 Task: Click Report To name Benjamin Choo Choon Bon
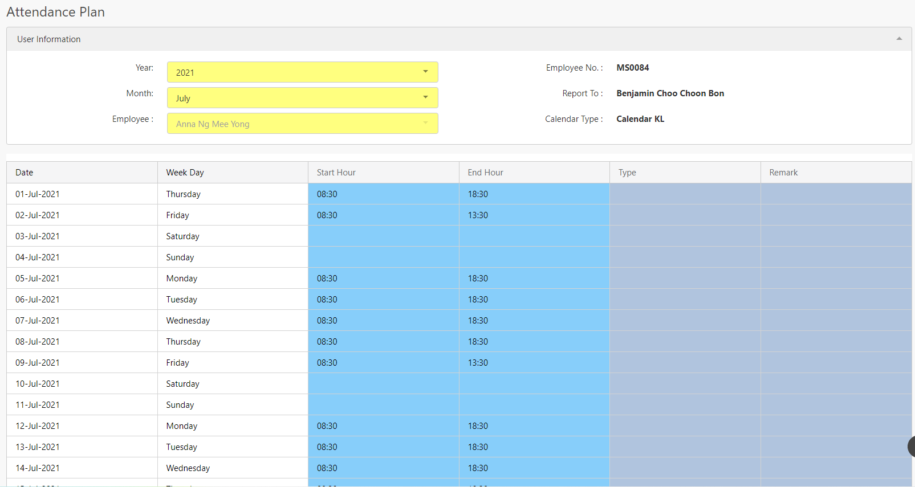(670, 93)
